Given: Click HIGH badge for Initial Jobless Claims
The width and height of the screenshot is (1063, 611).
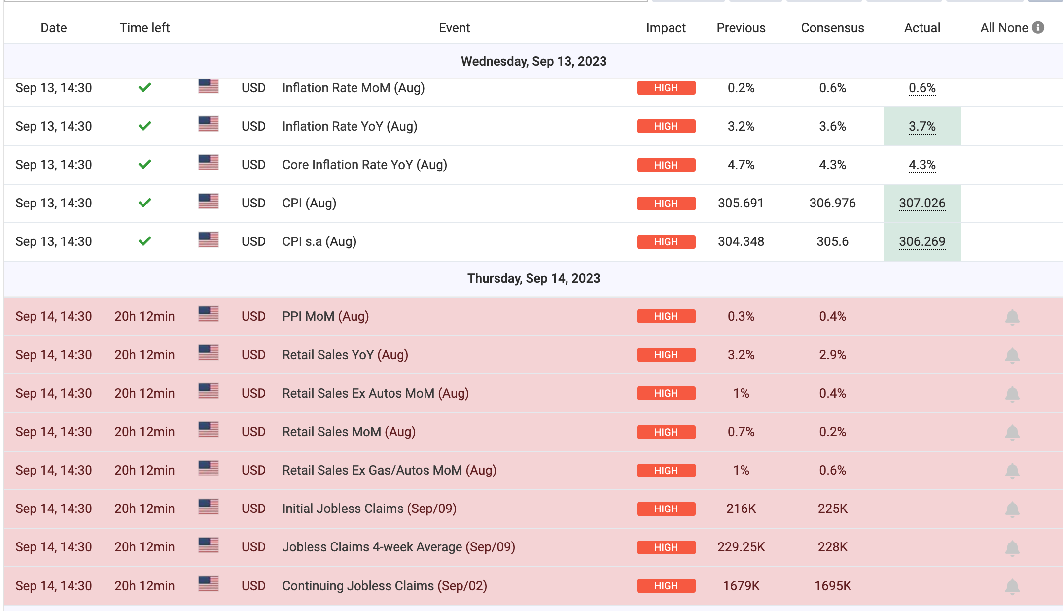Looking at the screenshot, I should pyautogui.click(x=666, y=509).
